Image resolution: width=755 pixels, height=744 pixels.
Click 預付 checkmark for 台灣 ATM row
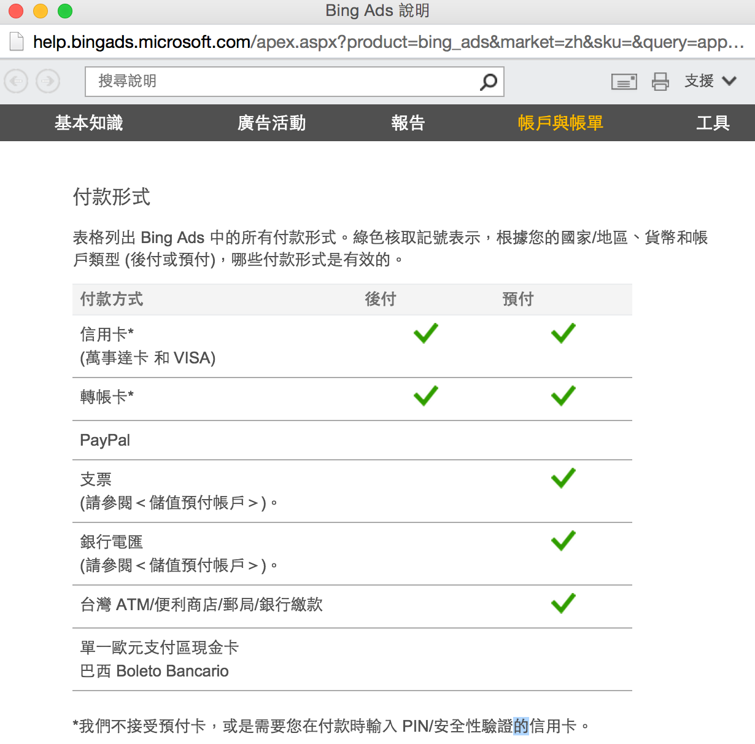point(563,603)
